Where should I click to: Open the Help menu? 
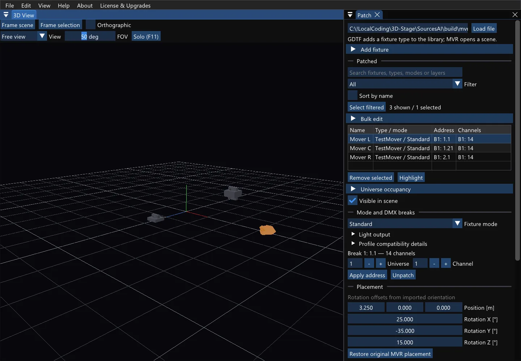(x=64, y=5)
